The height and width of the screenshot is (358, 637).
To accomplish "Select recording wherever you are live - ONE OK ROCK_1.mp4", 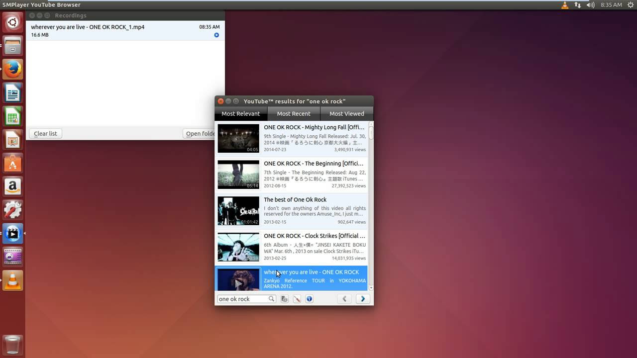I will 125,31.
